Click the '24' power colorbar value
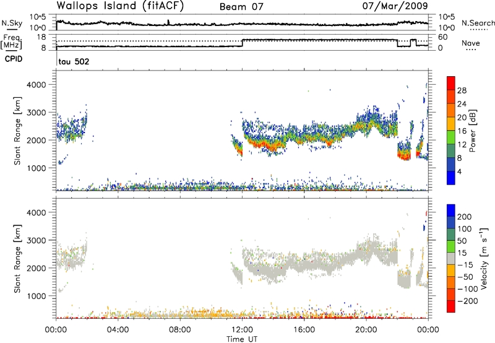Viewport: 495px width, 343px height. 462,104
